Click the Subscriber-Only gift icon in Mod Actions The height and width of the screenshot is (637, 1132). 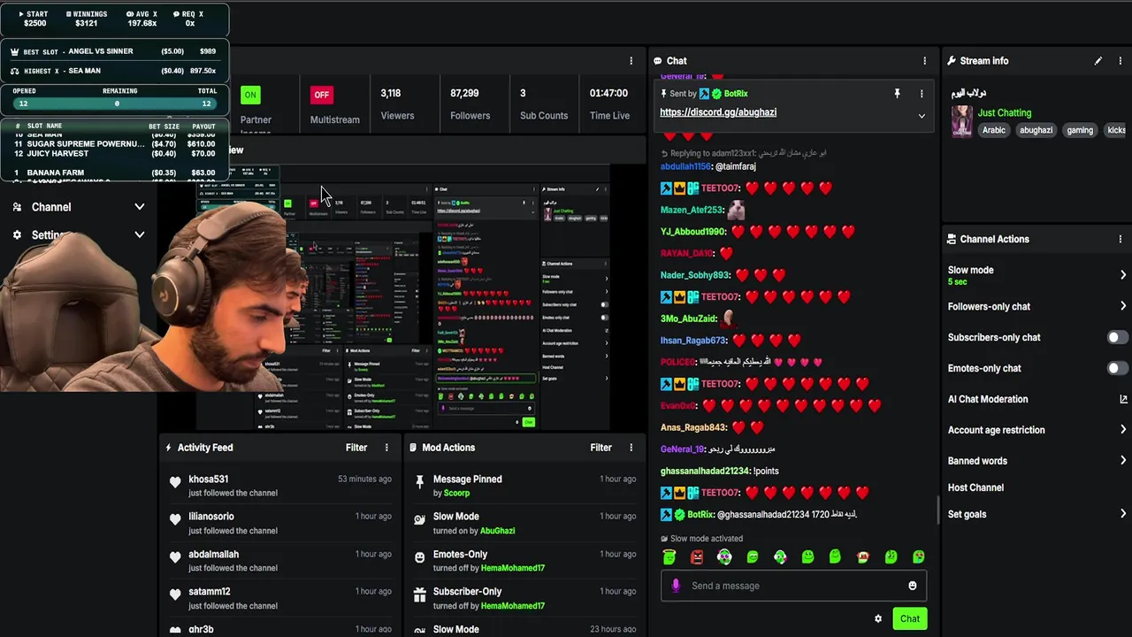419,595
